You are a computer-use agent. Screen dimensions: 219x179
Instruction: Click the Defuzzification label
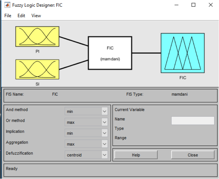click(19, 153)
